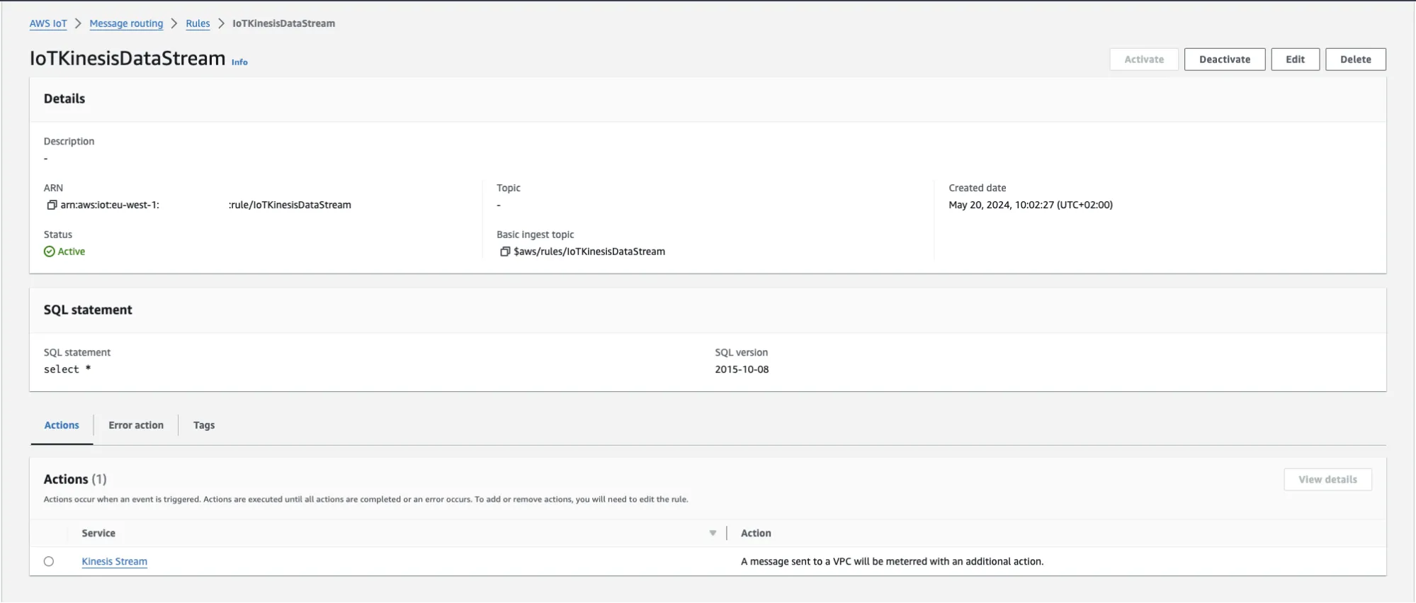Image resolution: width=1416 pixels, height=603 pixels.
Task: Click the Activate button
Action: [x=1144, y=60]
